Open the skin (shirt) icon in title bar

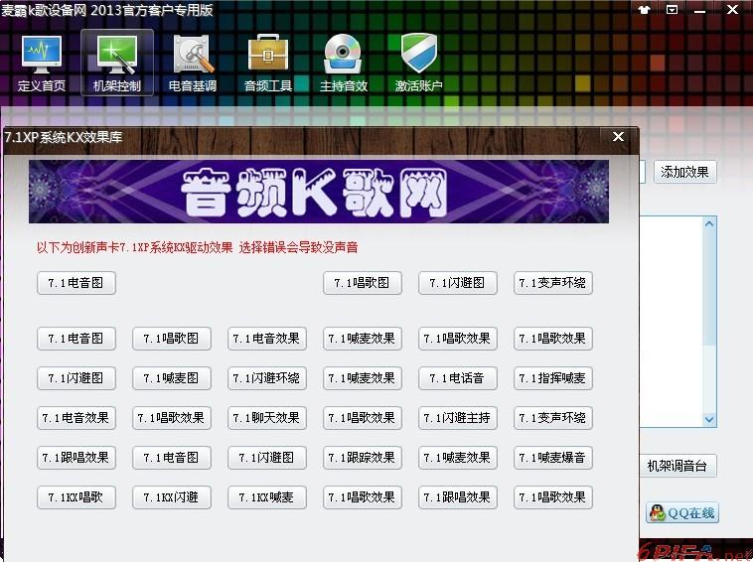[x=644, y=10]
